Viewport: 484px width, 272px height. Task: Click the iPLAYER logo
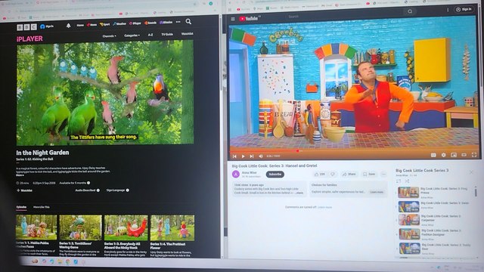(x=29, y=39)
